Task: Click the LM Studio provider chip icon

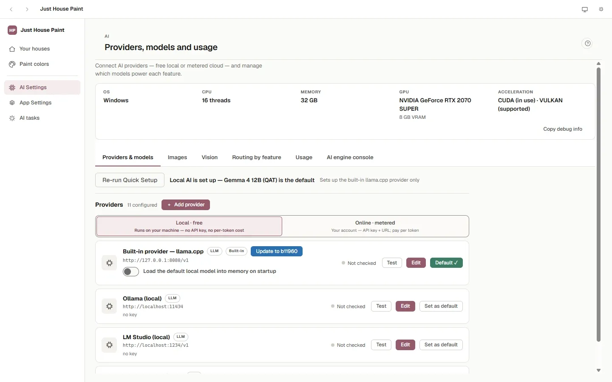Action: (x=109, y=345)
